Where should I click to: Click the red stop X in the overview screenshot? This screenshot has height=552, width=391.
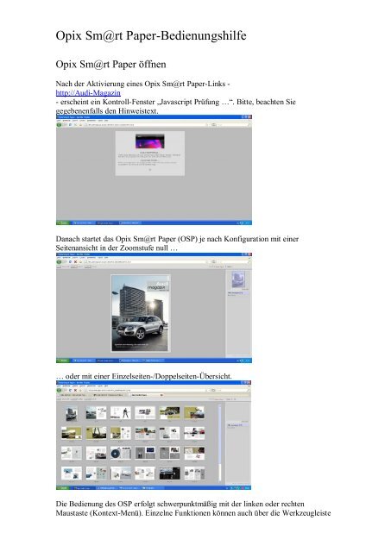(x=75, y=390)
